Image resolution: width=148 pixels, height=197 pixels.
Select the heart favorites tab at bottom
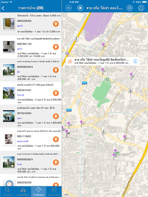(54, 192)
